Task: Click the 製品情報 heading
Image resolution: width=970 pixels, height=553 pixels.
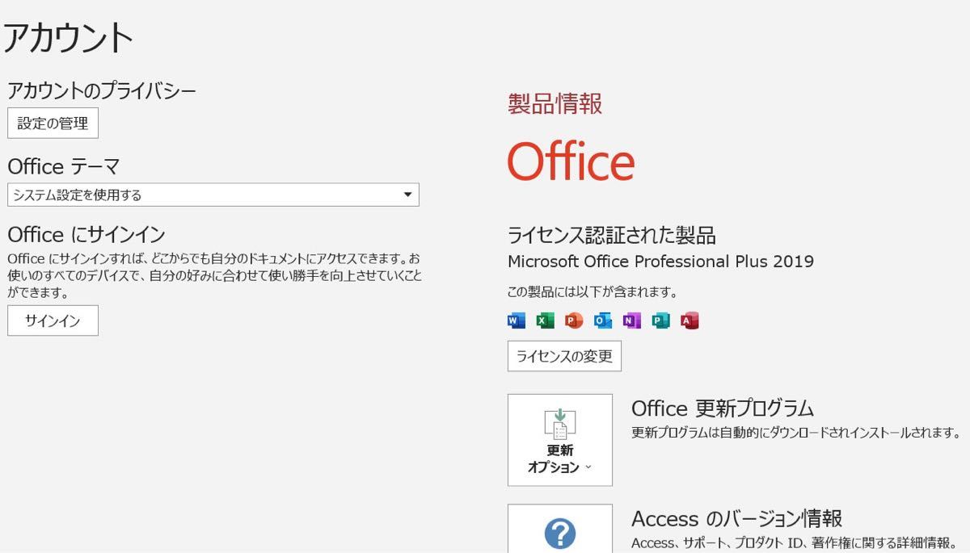Action: tap(555, 103)
